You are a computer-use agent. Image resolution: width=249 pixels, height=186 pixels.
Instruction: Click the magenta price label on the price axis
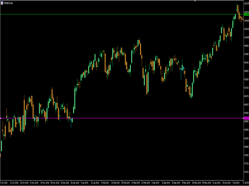(246, 118)
